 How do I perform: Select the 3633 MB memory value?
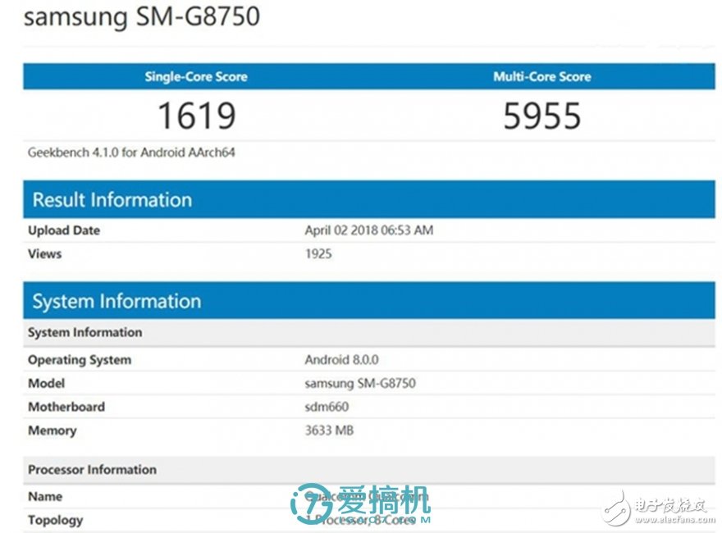pyautogui.click(x=329, y=430)
